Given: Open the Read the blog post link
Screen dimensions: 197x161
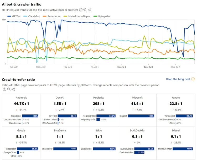Looking at the screenshot, I should pyautogui.click(x=178, y=79).
